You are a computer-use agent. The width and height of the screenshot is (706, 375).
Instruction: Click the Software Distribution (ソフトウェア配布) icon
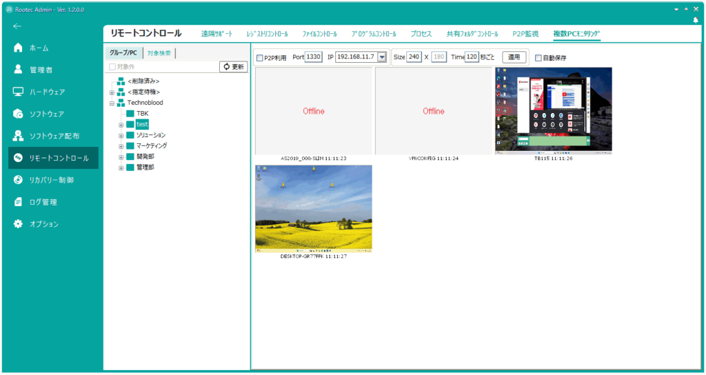tap(19, 136)
